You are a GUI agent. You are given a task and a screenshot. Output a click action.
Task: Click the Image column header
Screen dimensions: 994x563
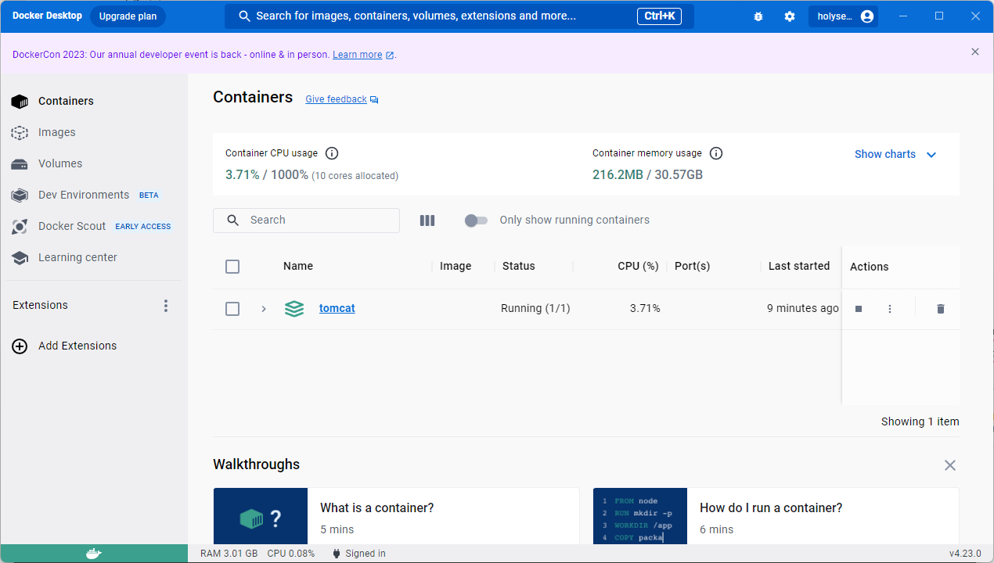pos(456,266)
